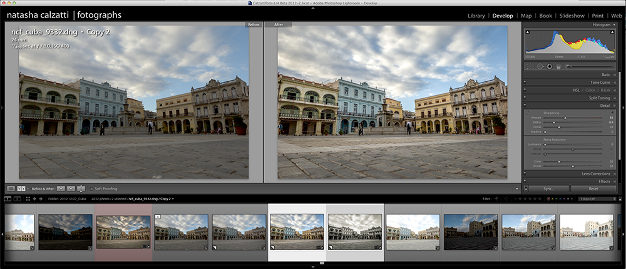Filter by third rating star
This screenshot has height=269, width=626.
click(x=530, y=198)
